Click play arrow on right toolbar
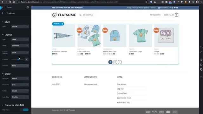The width and height of the screenshot is (203, 114). coord(201,77)
